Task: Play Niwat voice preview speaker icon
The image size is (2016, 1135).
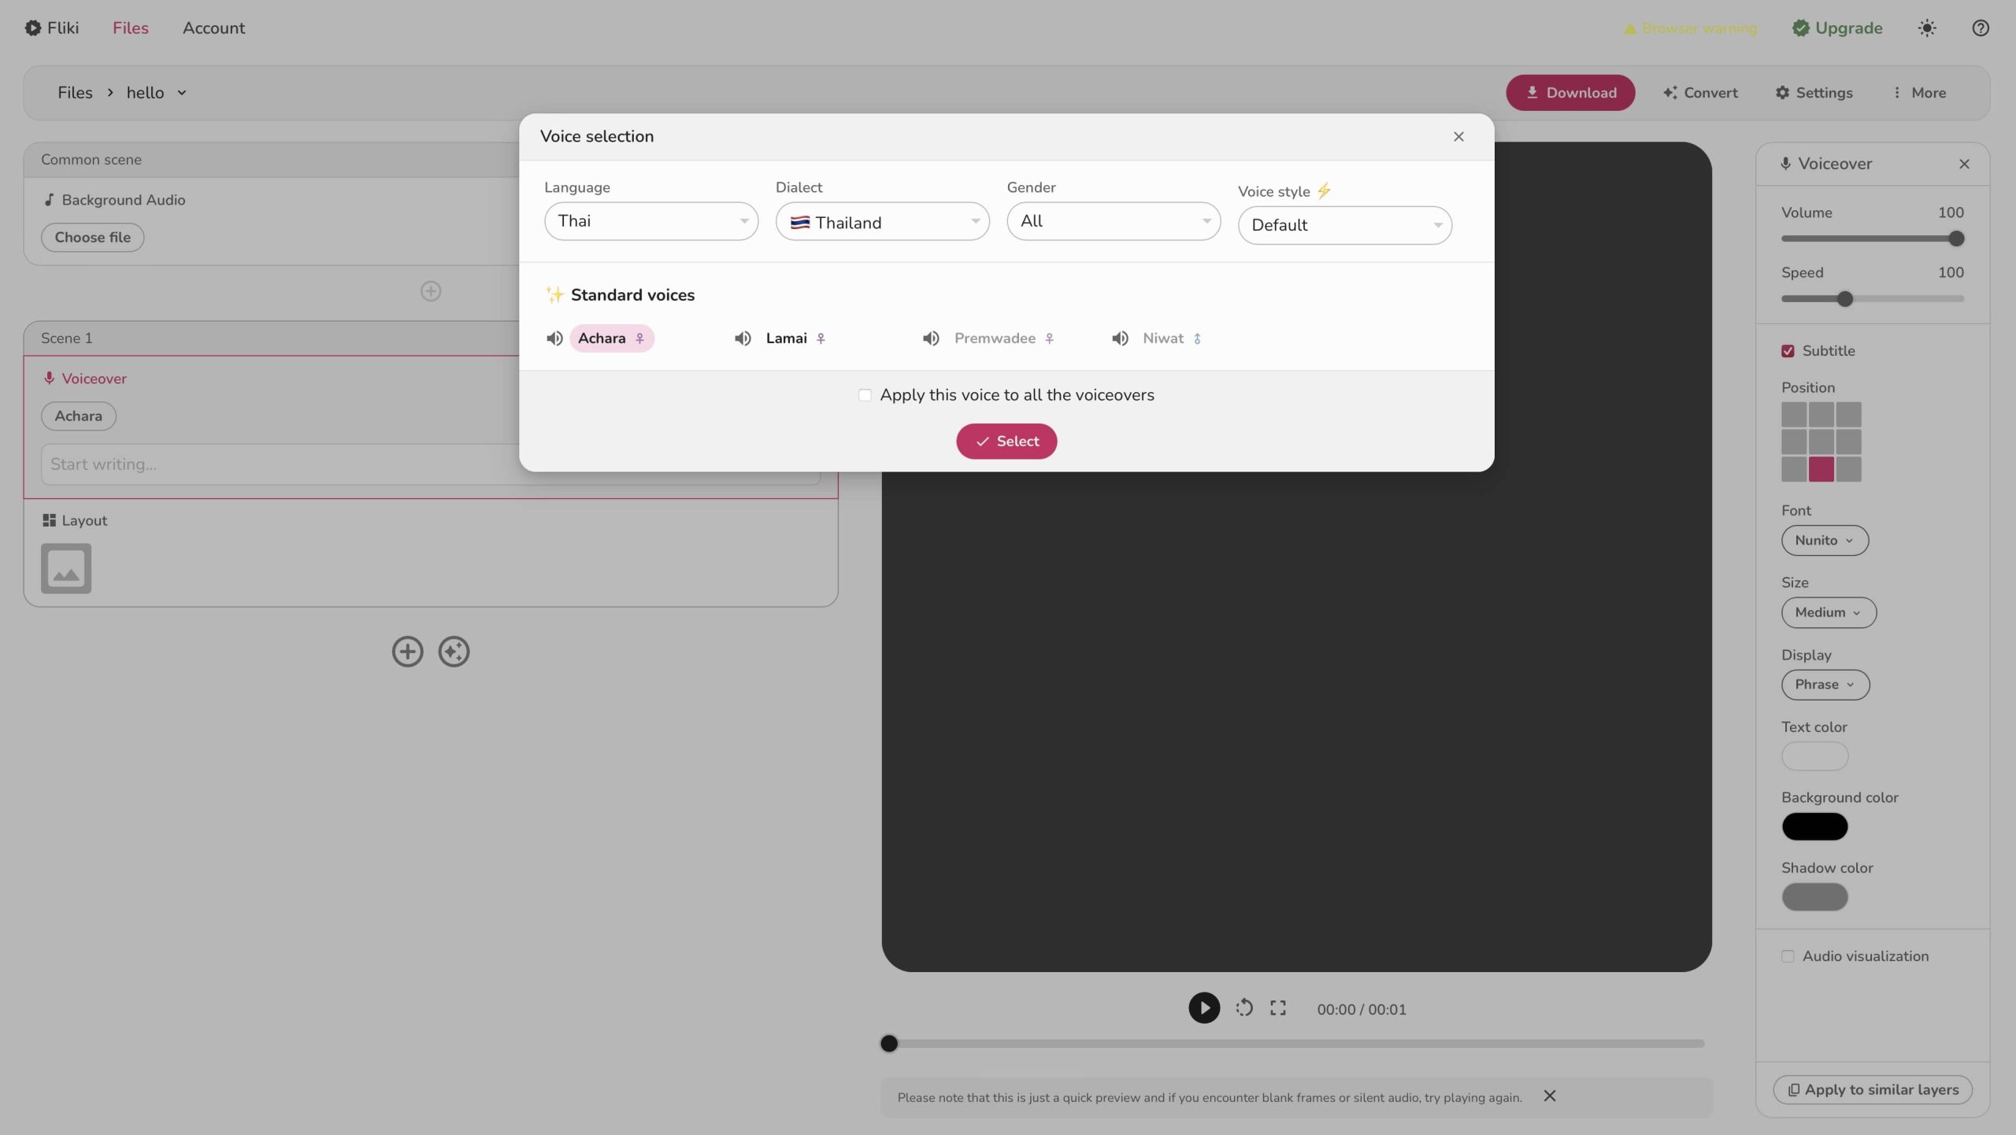Action: pos(1120,338)
